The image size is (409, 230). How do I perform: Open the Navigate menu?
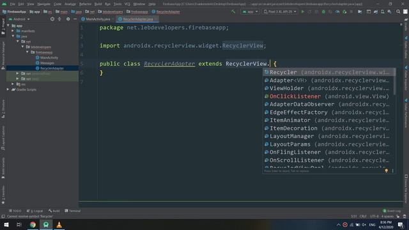point(43,4)
